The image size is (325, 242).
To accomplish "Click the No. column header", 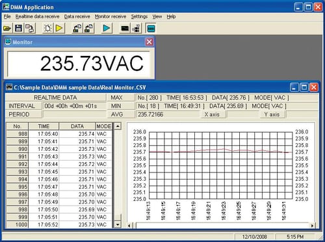I will 18,126.
